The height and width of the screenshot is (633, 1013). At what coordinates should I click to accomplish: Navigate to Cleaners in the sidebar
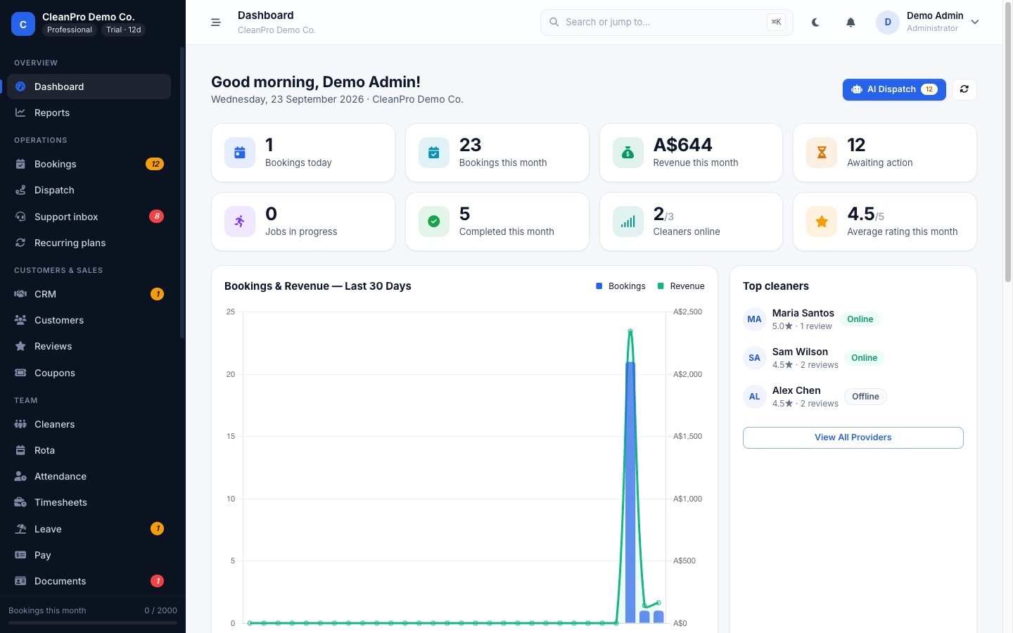coord(89,424)
